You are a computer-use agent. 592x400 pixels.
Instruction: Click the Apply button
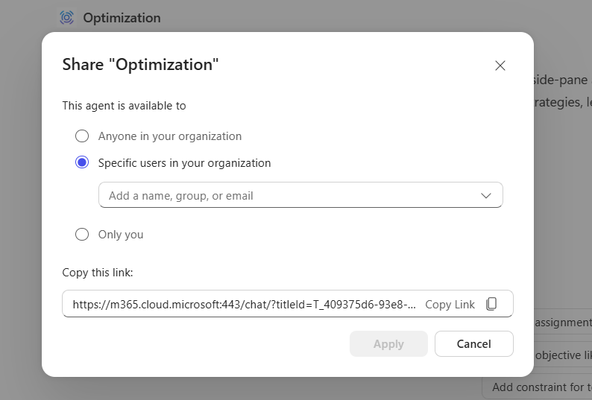(388, 343)
